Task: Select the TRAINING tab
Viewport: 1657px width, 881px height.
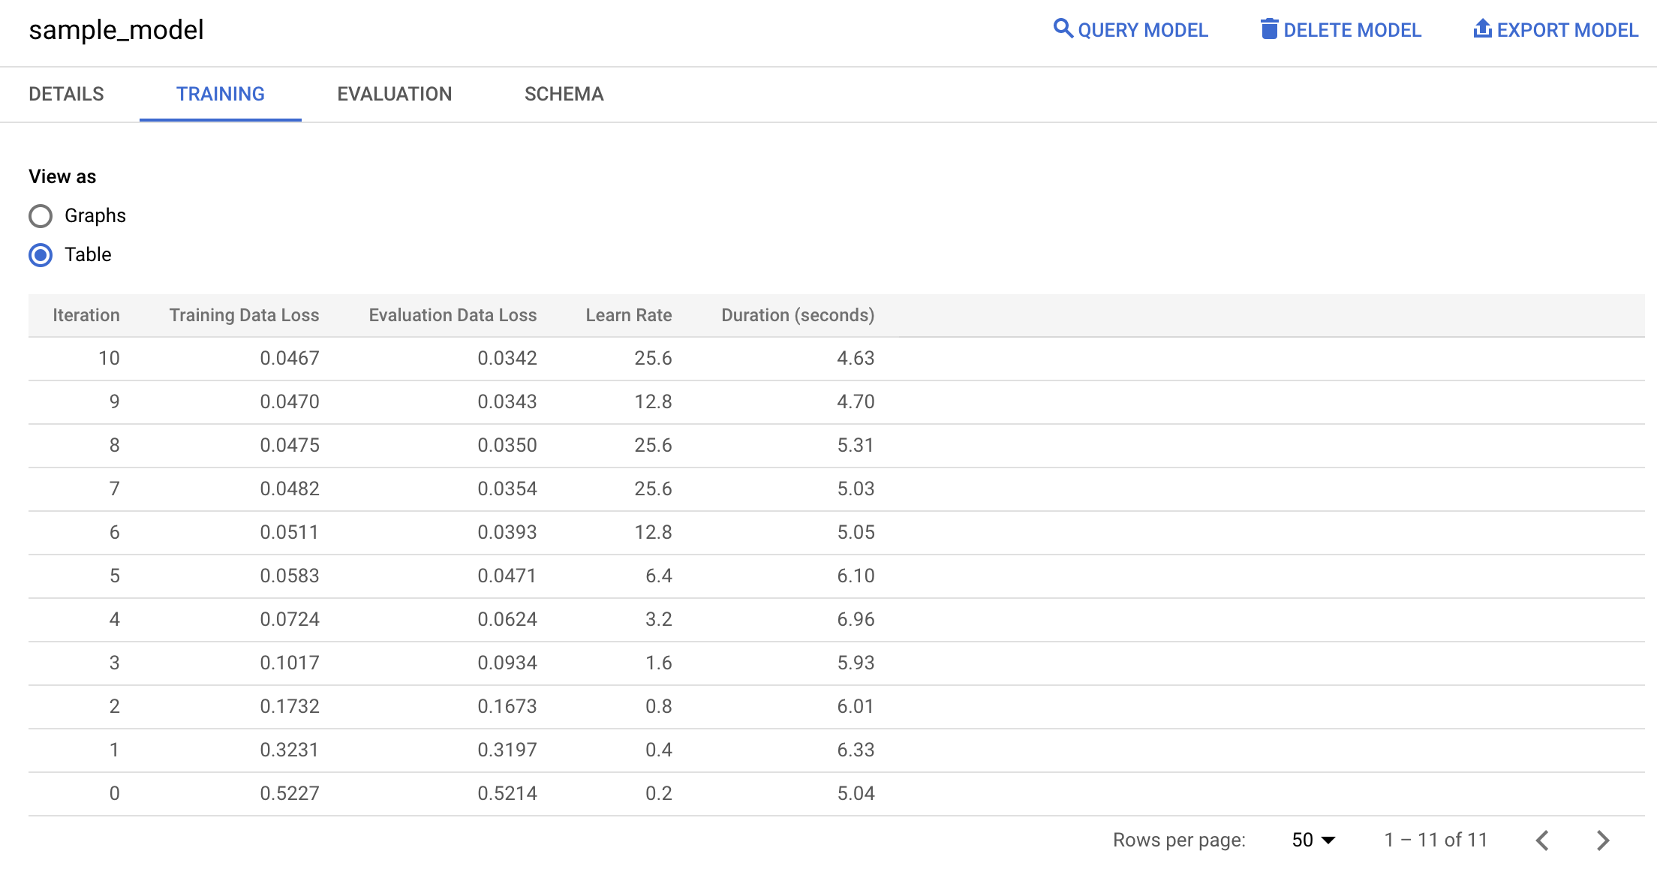Action: tap(220, 94)
